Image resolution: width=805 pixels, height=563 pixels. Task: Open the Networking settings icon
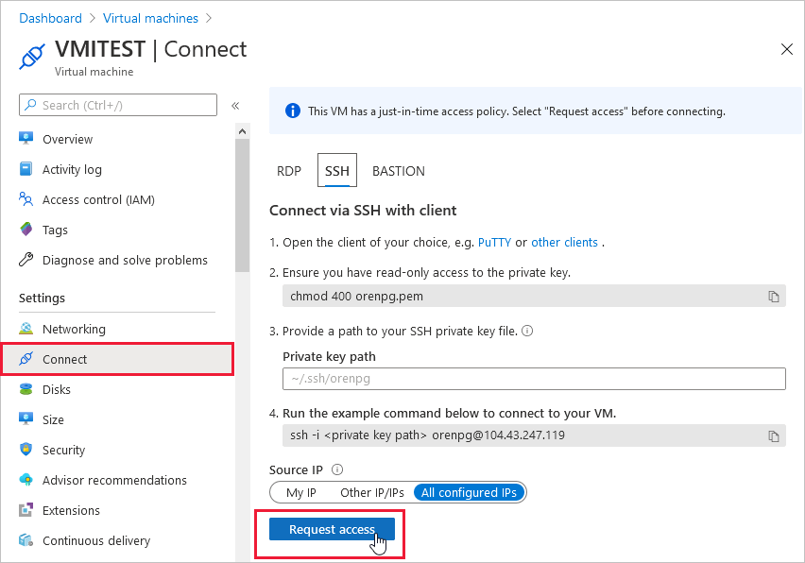pyautogui.click(x=26, y=329)
